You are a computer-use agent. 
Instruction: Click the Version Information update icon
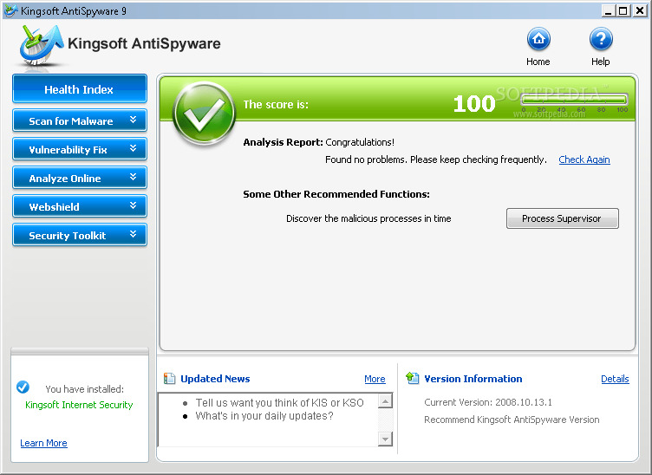[x=412, y=378]
